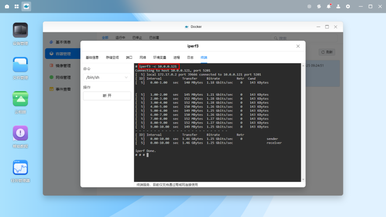
Task: Open the user account icon in top bar
Action: click(x=338, y=6)
